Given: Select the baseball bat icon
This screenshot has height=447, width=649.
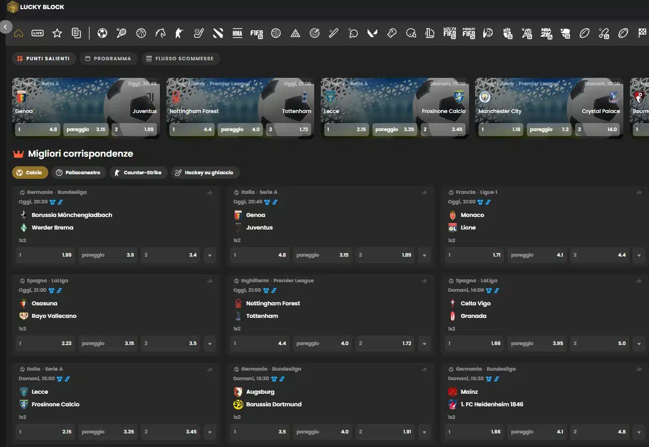Looking at the screenshot, I should pyautogui.click(x=334, y=33).
